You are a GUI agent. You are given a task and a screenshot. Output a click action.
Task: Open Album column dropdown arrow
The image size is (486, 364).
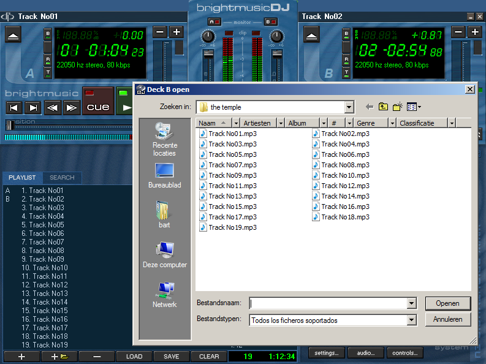(324, 123)
